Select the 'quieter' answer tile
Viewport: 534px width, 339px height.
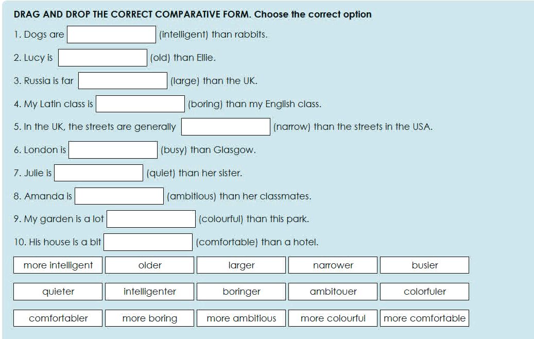[x=57, y=292]
